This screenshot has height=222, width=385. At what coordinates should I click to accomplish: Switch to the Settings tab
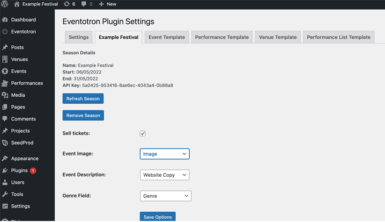(x=79, y=37)
